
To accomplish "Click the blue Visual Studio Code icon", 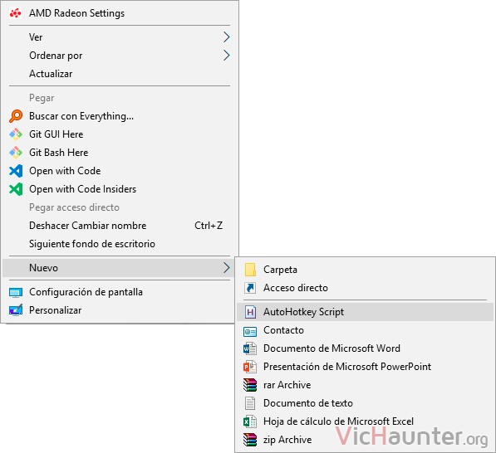I will [x=16, y=171].
